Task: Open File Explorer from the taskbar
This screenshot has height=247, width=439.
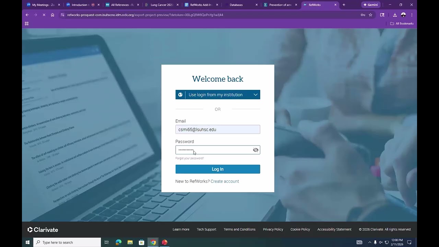Action: tap(130, 242)
